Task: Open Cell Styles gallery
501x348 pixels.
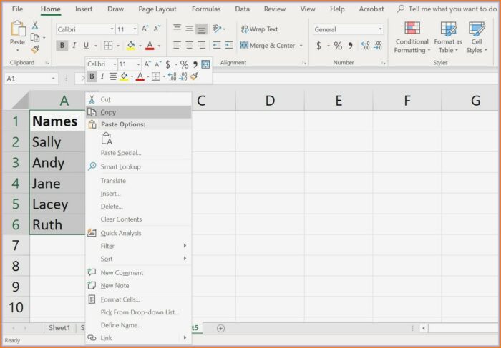Action: point(477,37)
